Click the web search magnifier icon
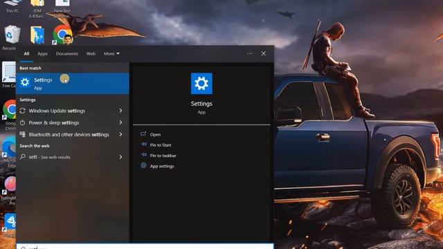443x249 pixels. 23,157
